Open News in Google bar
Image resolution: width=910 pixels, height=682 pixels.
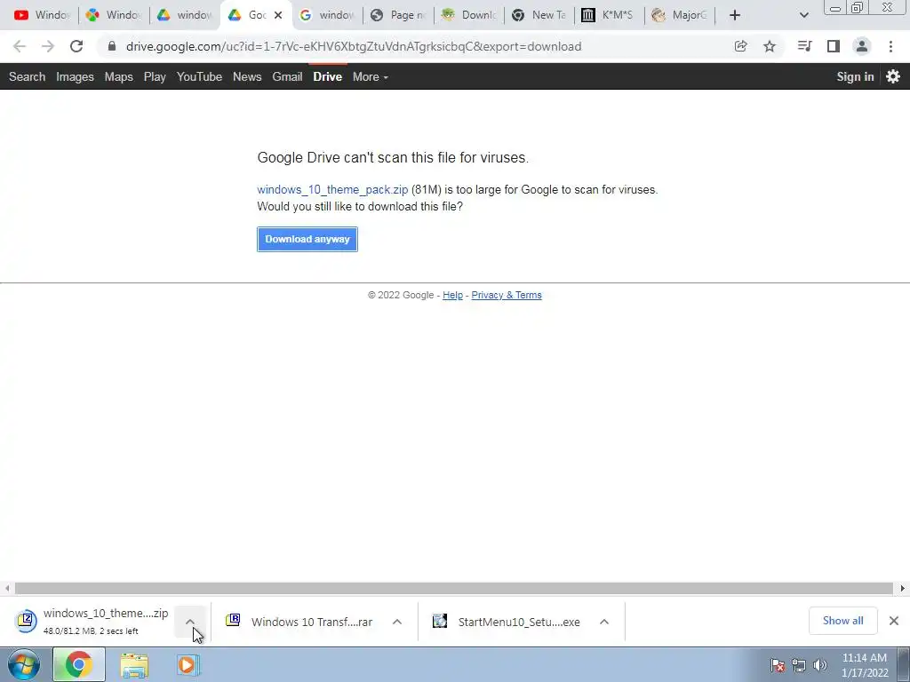(x=247, y=76)
